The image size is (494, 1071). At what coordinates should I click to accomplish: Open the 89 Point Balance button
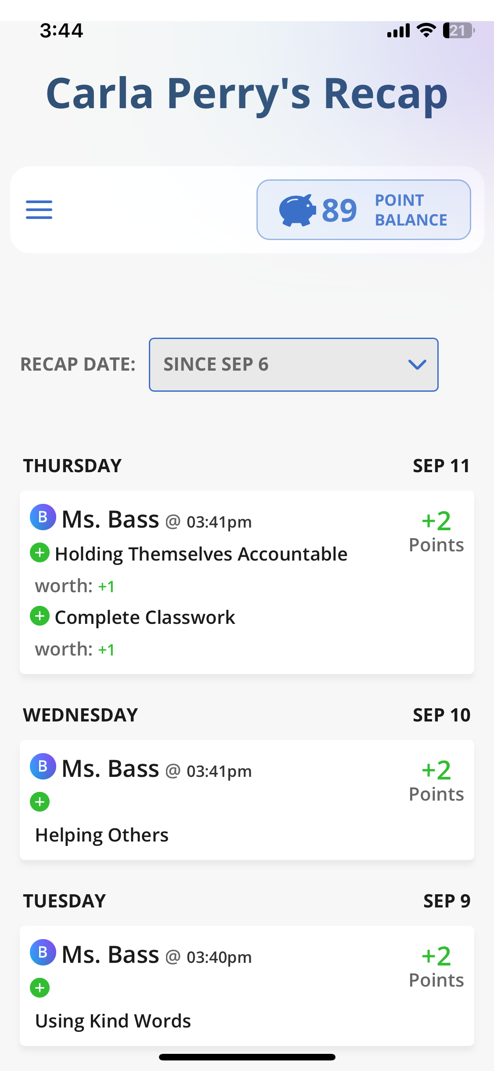(x=364, y=210)
